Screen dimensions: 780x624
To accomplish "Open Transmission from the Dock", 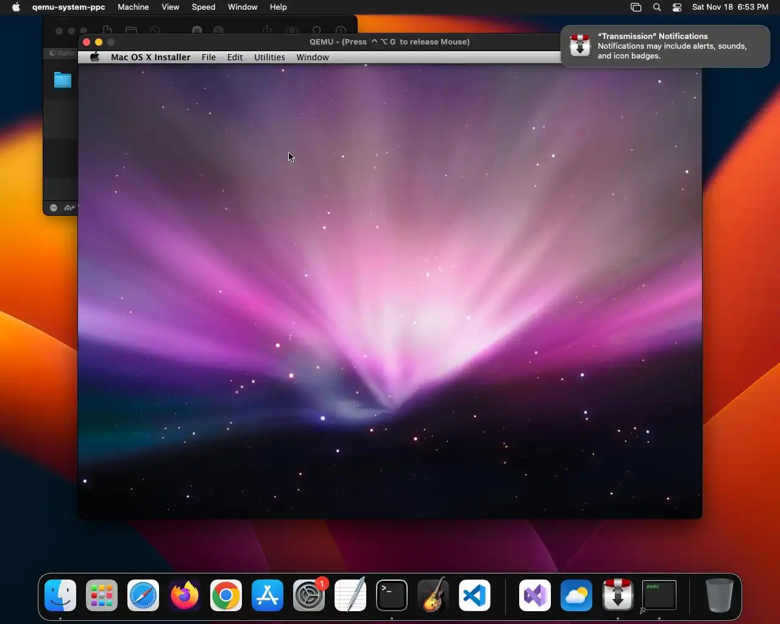I will 618,595.
